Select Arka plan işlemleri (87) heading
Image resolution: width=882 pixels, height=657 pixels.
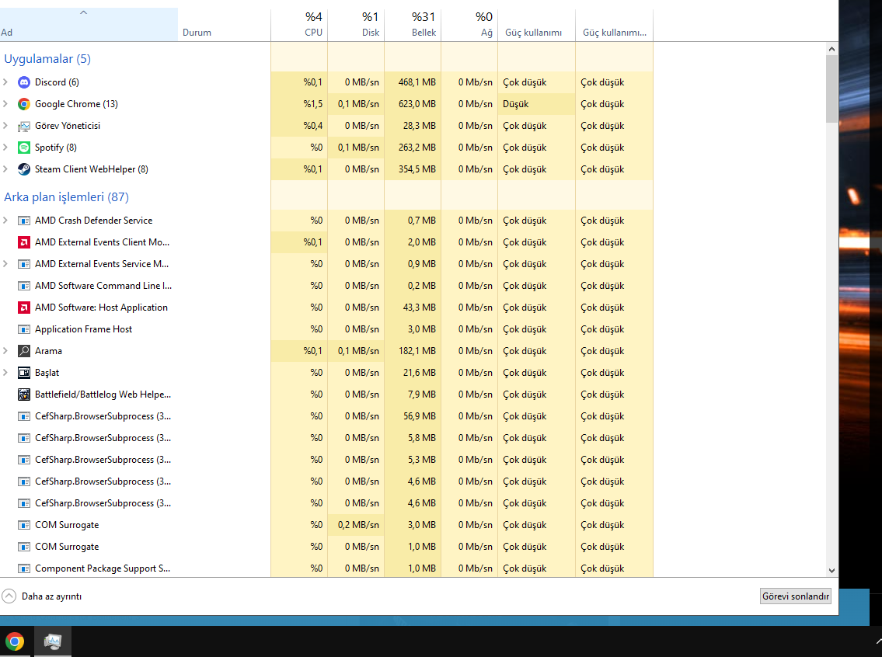click(x=66, y=197)
